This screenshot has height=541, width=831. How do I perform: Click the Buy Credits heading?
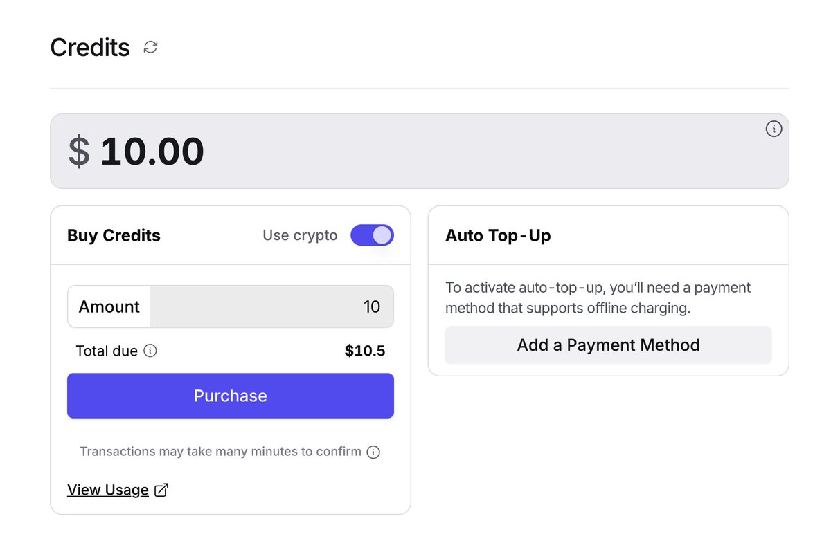click(114, 235)
